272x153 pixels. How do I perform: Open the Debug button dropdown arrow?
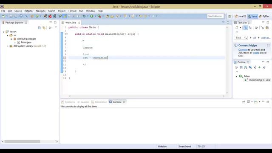click(88, 16)
